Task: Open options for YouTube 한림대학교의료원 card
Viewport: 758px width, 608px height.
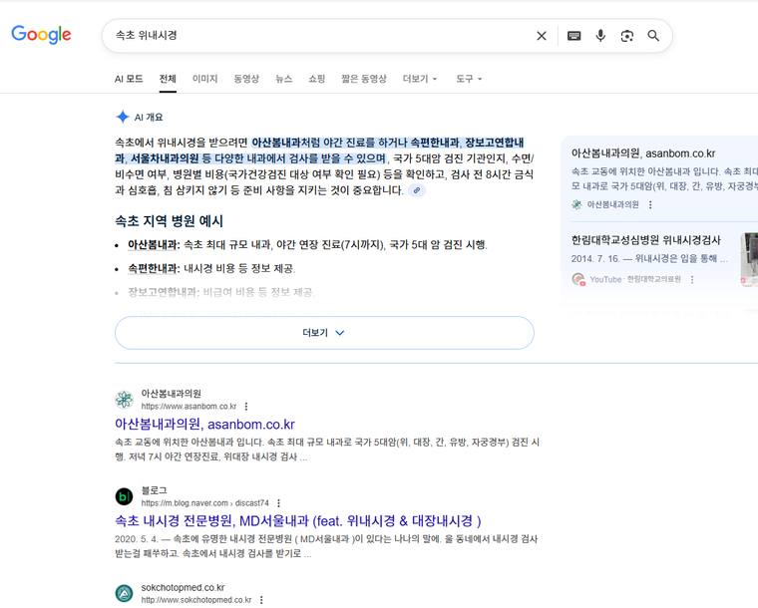Action: 692,280
